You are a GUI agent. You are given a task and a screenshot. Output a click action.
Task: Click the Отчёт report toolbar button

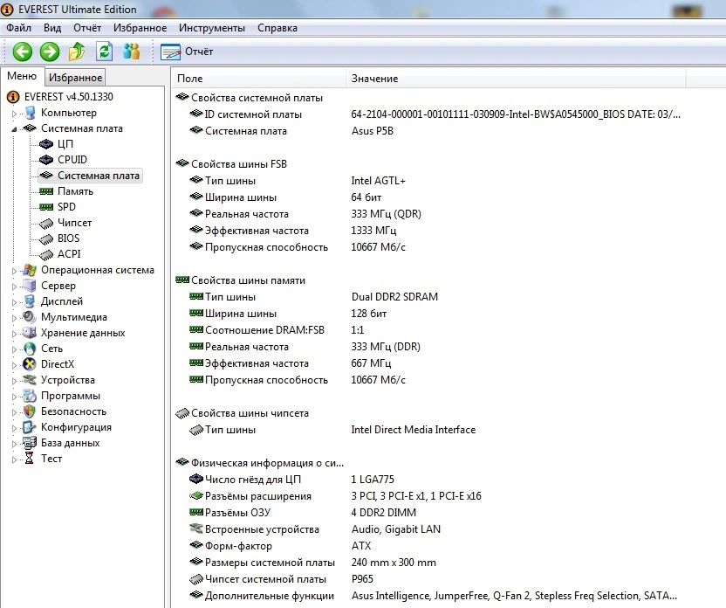click(x=187, y=52)
